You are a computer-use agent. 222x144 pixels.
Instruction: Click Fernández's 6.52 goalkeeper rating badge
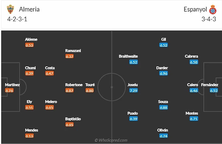click(x=214, y=90)
